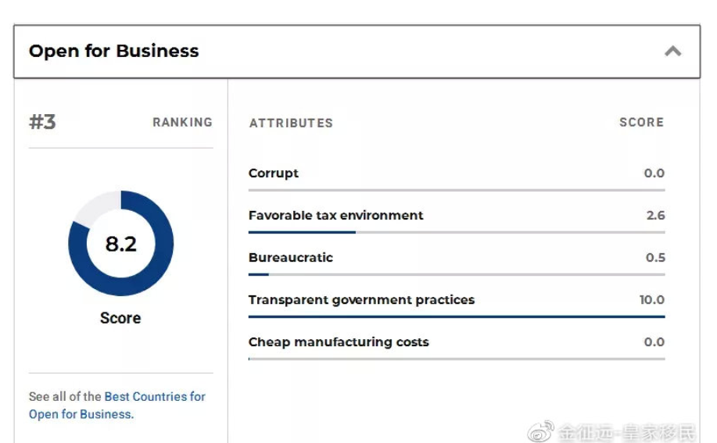
Task: Click the Corrupt attribute label
Action: (x=274, y=173)
